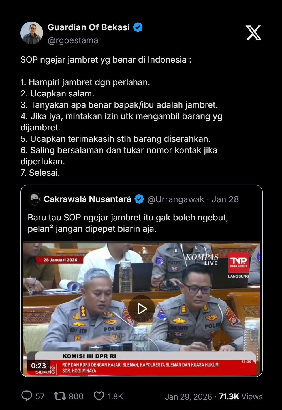
Task: Click the reply speech bubble icon
Action: point(27,396)
